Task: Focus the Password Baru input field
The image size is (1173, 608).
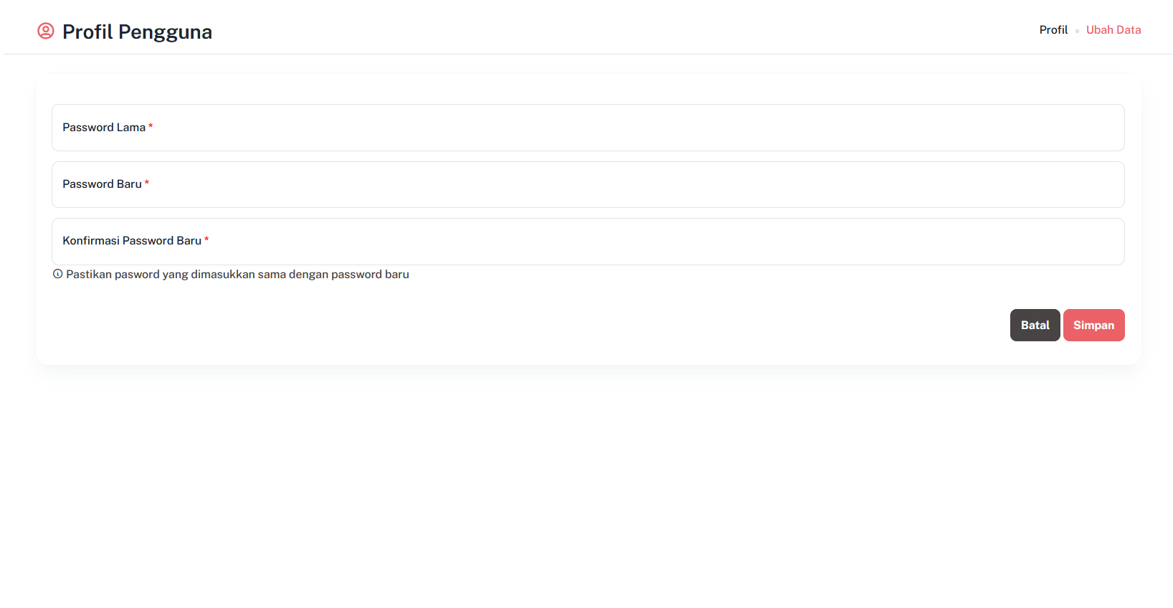Action: (x=588, y=184)
